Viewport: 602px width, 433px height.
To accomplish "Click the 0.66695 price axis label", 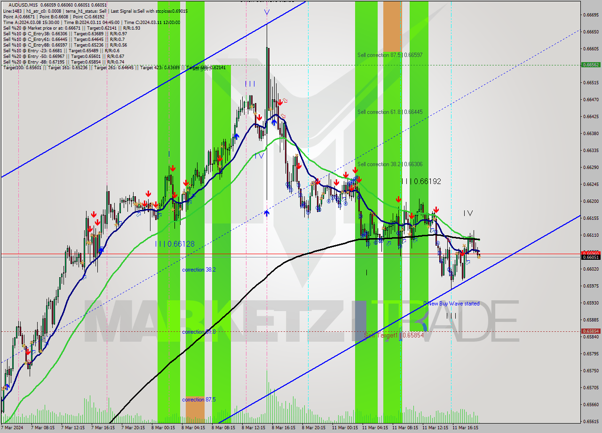I will 591,15.
